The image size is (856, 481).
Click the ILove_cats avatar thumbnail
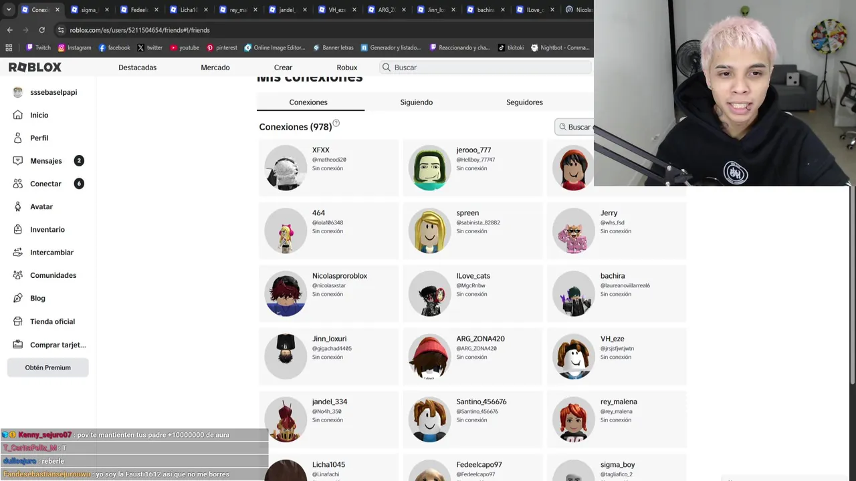[x=429, y=293]
